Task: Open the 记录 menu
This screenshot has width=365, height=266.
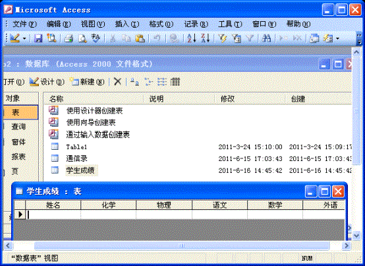Action: (x=196, y=24)
